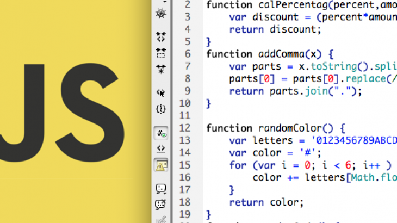This screenshot has width=397, height=223.
Task: Click the Expand All icon
Action: tap(161, 69)
